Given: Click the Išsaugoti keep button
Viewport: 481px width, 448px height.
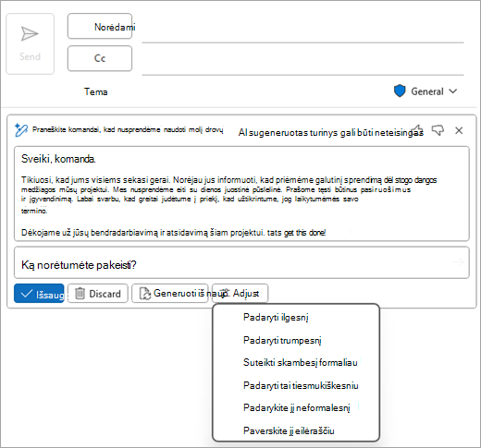Looking at the screenshot, I should pos(39,294).
